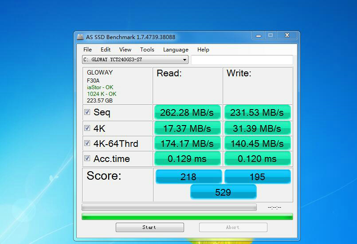357x244 pixels.
Task: Click the green overall progress bar
Action: 187,216
